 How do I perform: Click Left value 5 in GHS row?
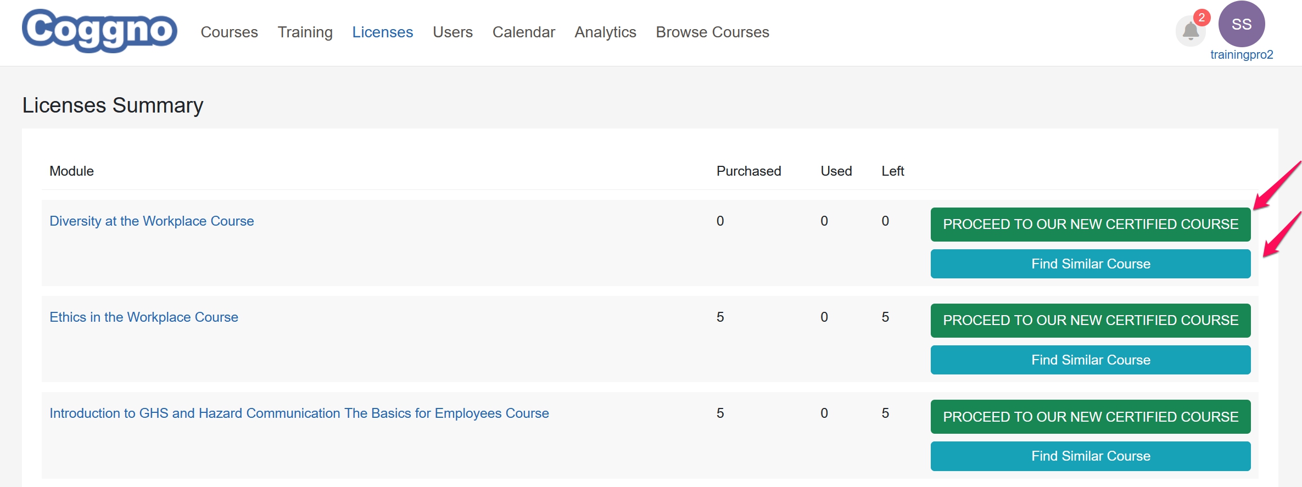click(885, 413)
